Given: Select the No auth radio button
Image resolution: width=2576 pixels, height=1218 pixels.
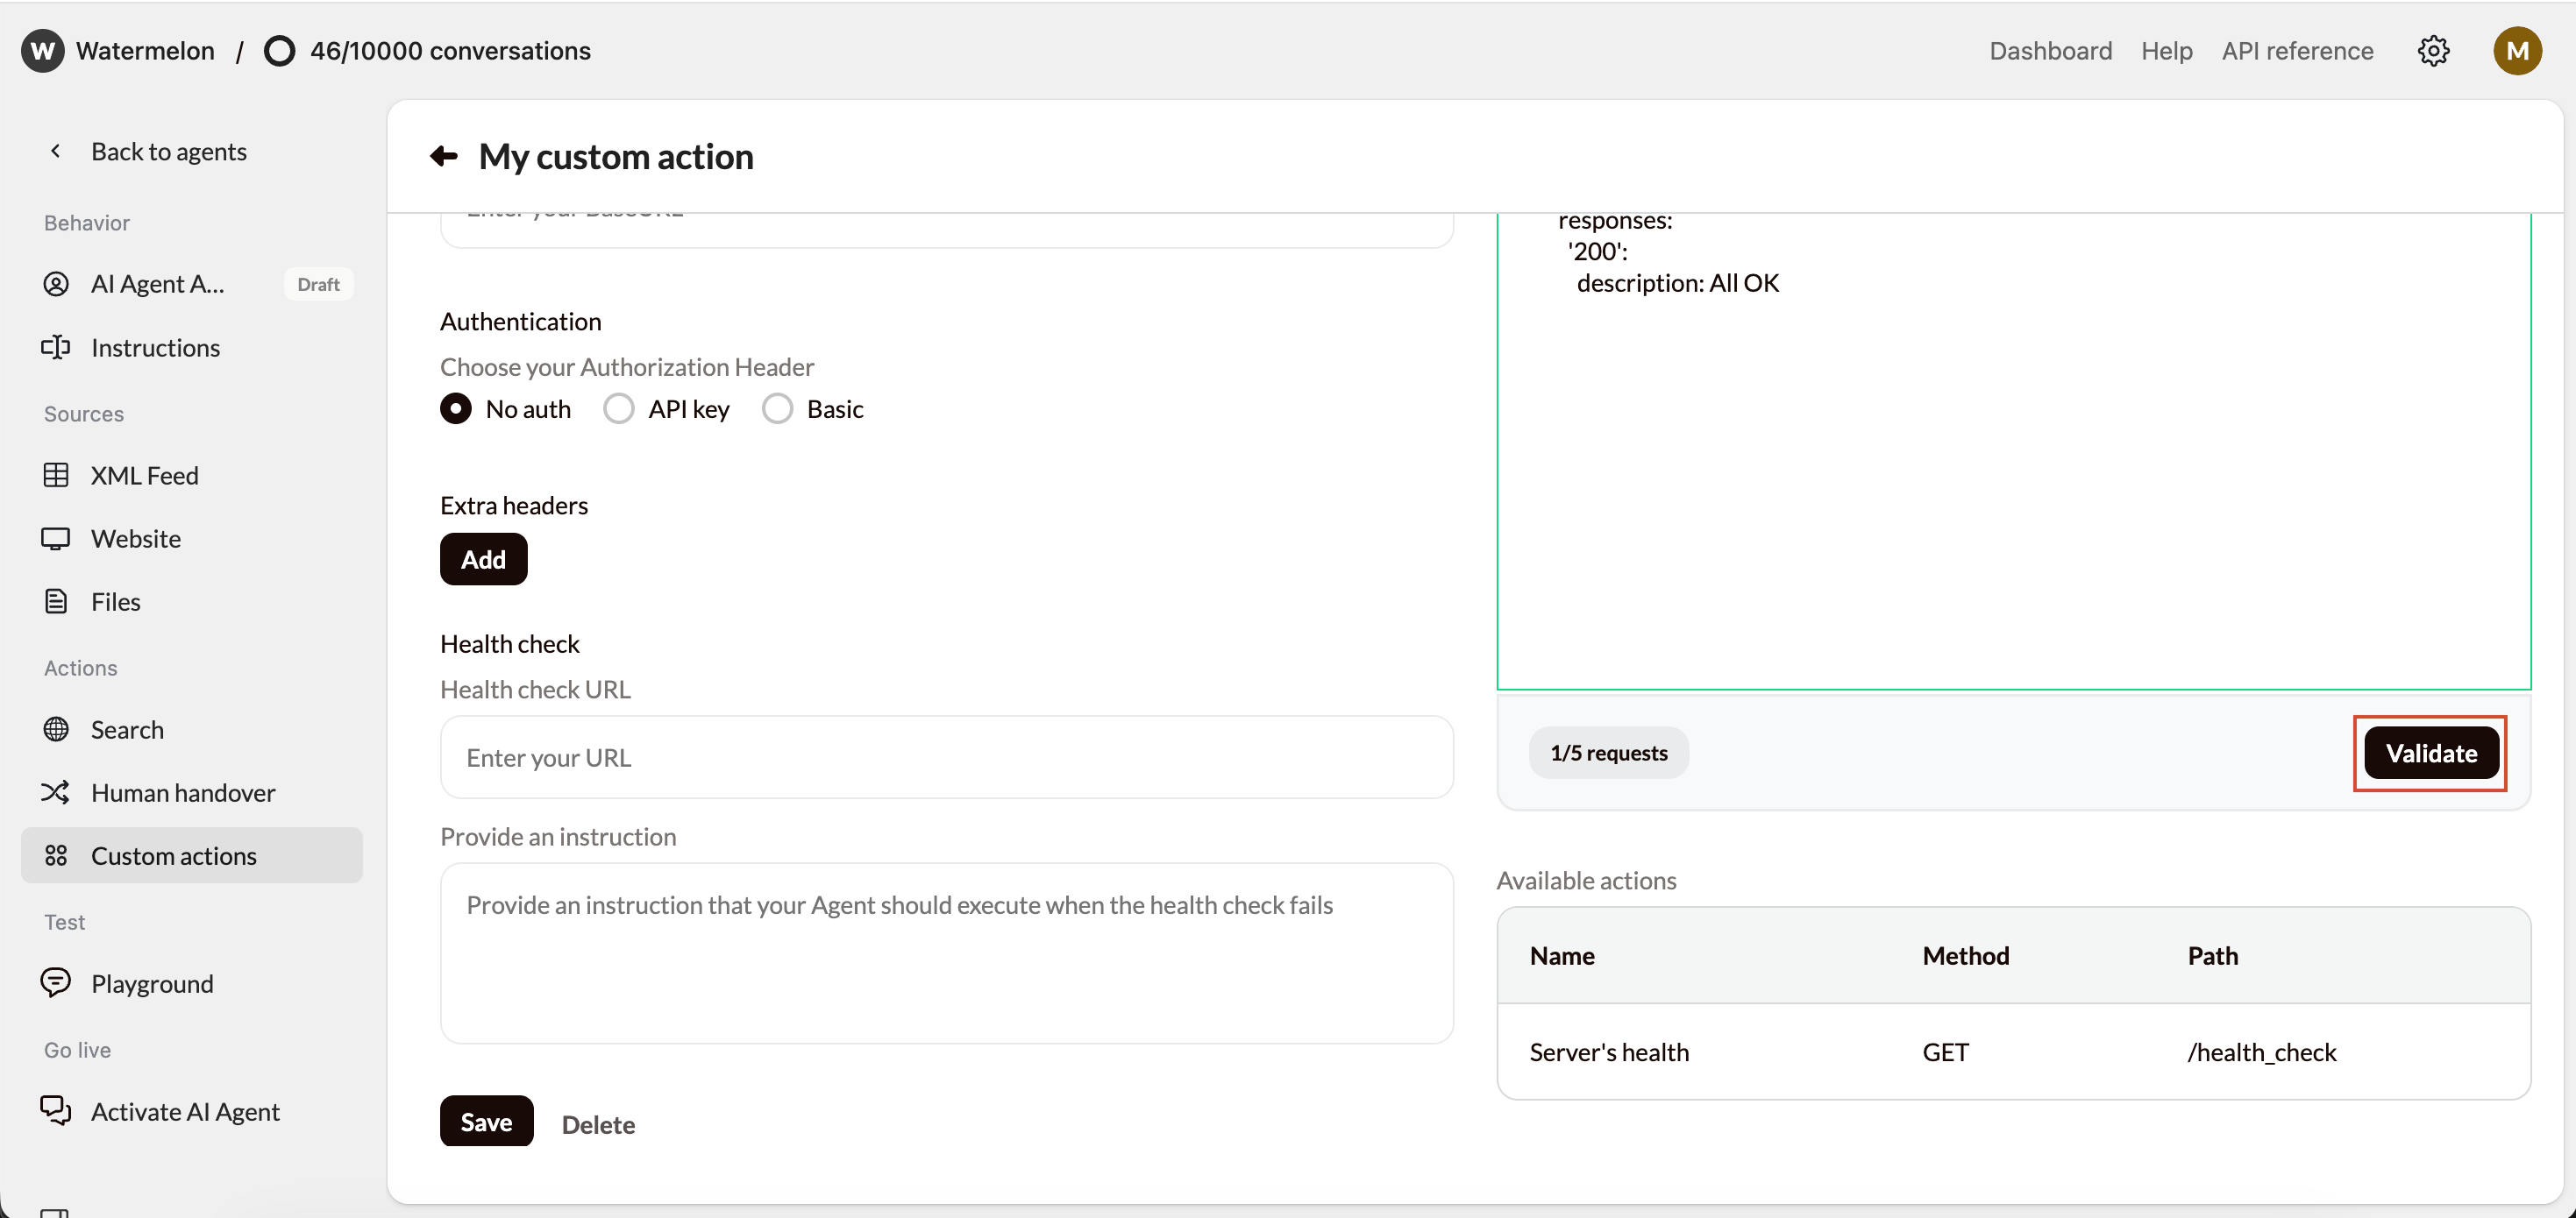Looking at the screenshot, I should 456,408.
